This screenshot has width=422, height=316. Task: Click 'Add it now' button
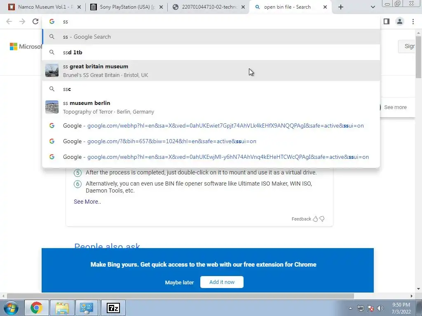coord(222,282)
